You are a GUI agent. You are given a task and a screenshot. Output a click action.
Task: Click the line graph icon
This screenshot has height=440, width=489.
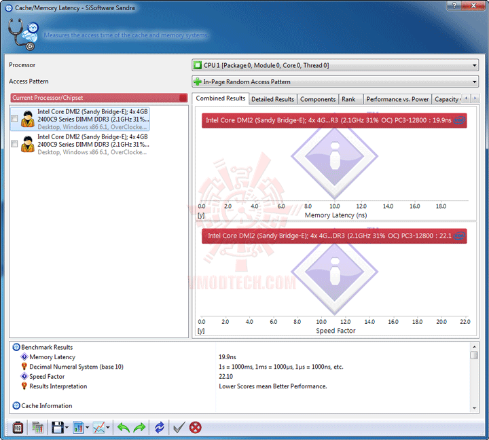pyautogui.click(x=99, y=427)
